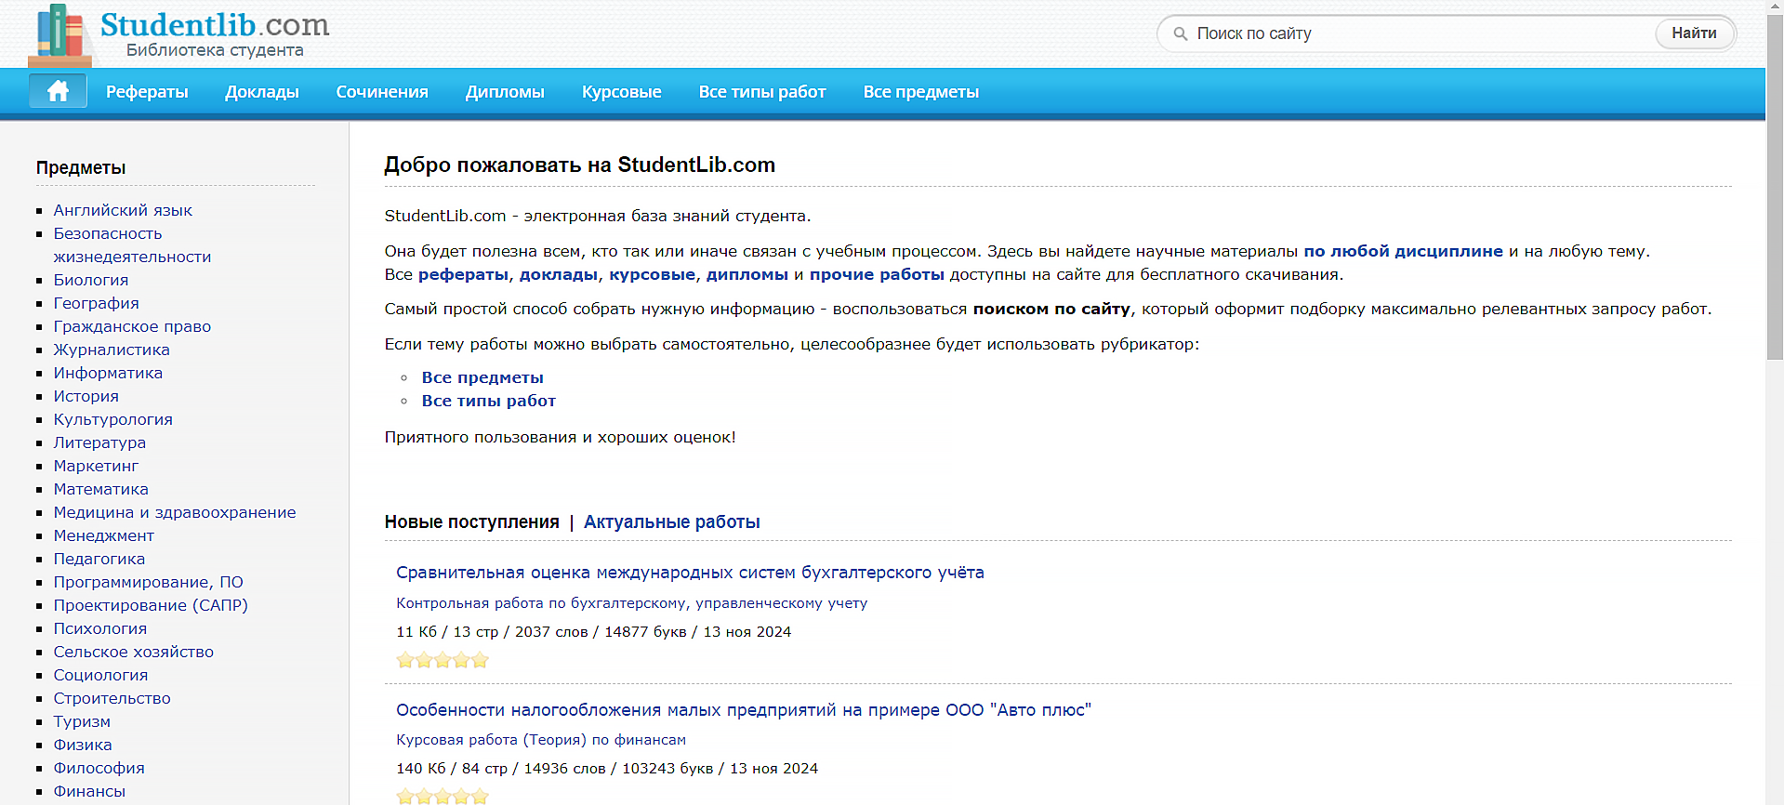Click the Studentlib books logo icon
The image size is (1784, 805).
coord(60,36)
